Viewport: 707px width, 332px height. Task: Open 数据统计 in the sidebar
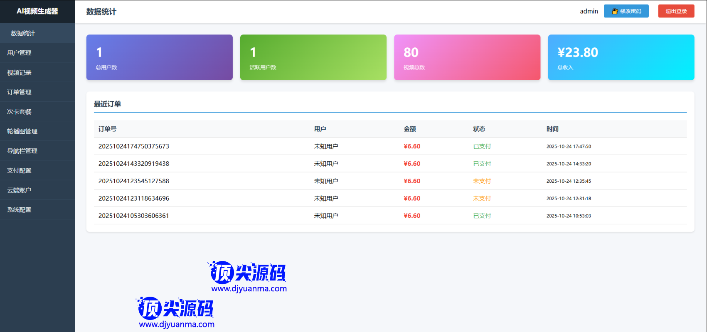pyautogui.click(x=23, y=33)
